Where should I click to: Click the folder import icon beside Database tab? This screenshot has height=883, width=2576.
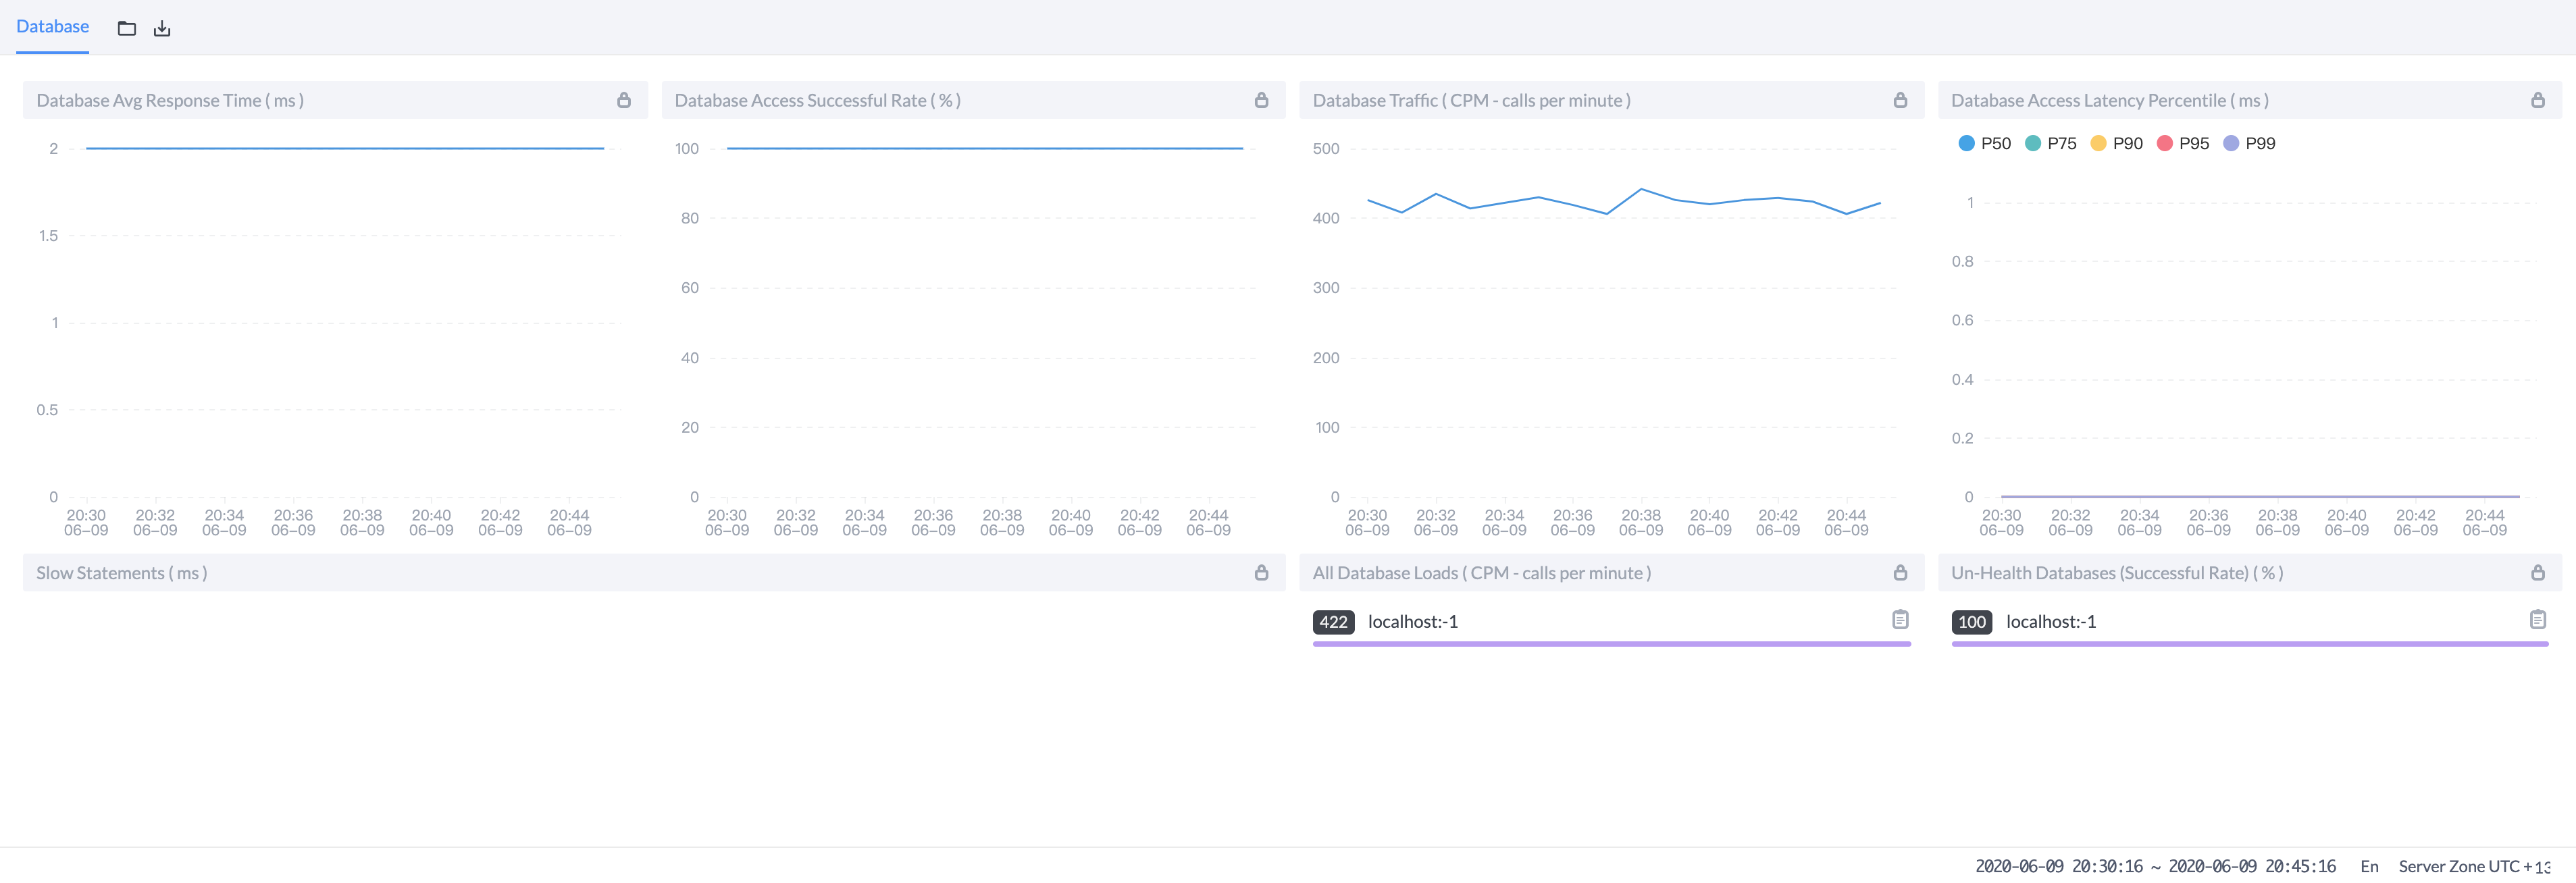pos(126,28)
